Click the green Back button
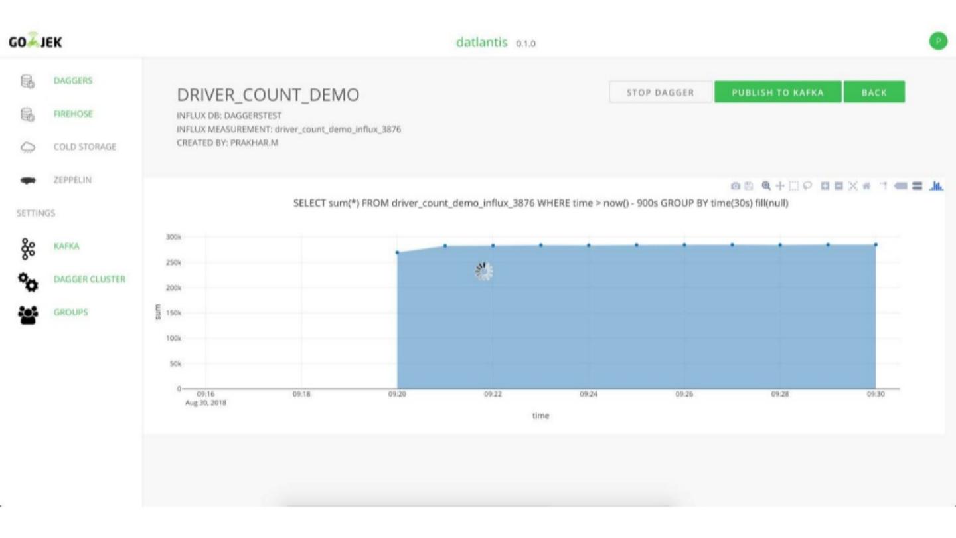Image resolution: width=956 pixels, height=538 pixels. point(874,92)
